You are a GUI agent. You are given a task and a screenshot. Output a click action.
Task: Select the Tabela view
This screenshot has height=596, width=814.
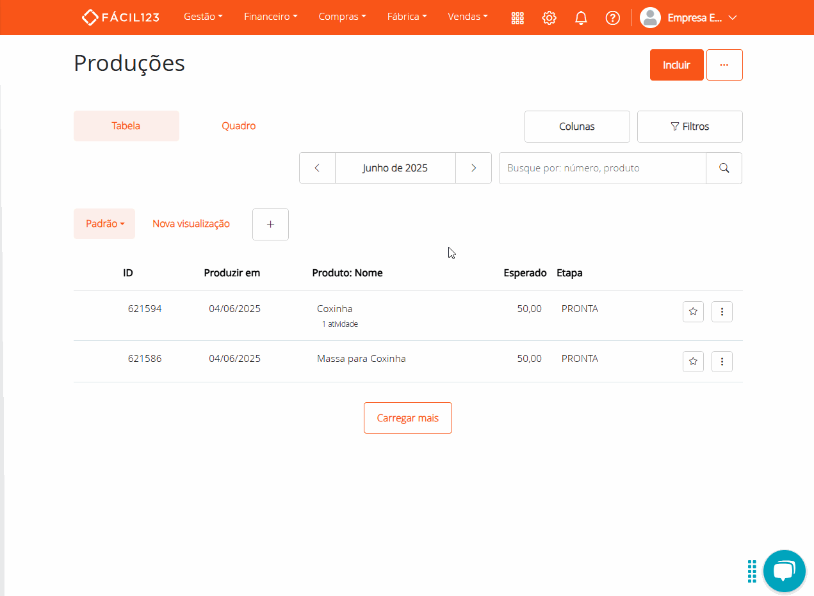point(126,126)
